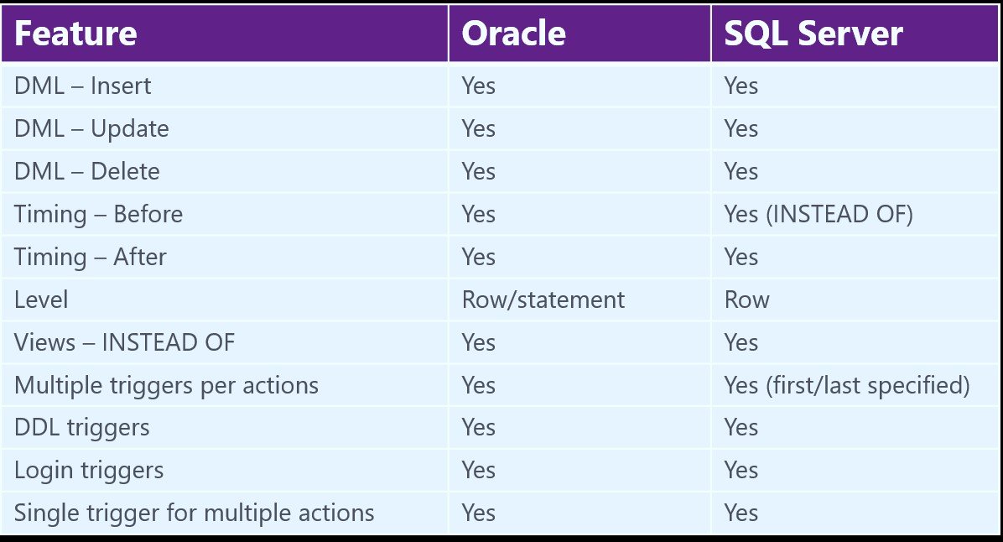Screen dimensions: 1003x542
Task: Select the Row/statement Oracle cell
Action: coord(579,300)
